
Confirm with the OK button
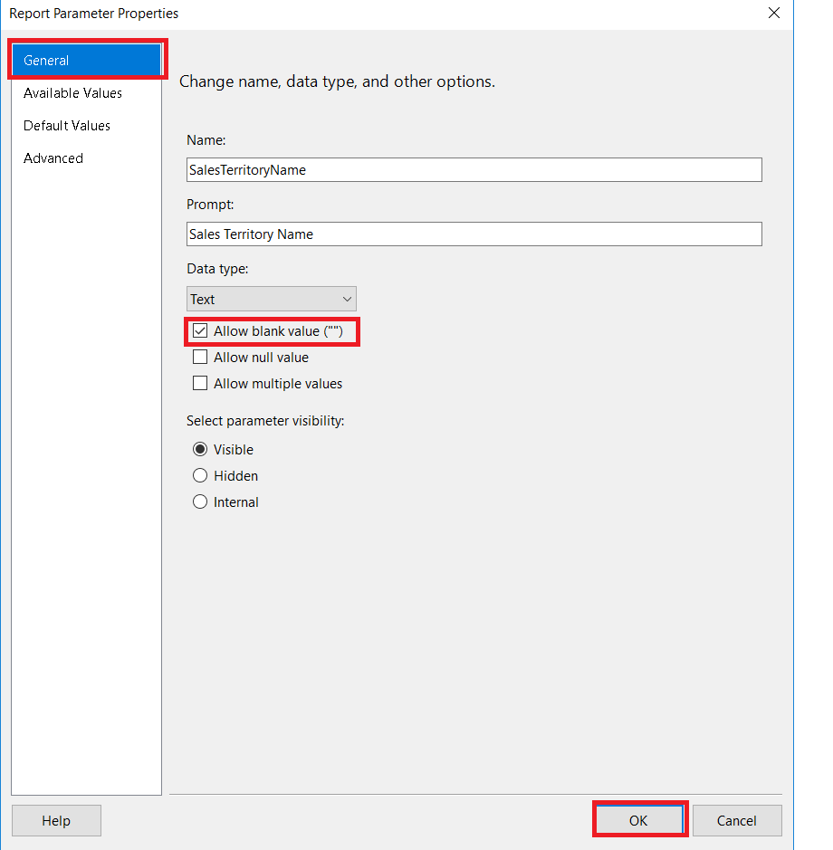[639, 821]
